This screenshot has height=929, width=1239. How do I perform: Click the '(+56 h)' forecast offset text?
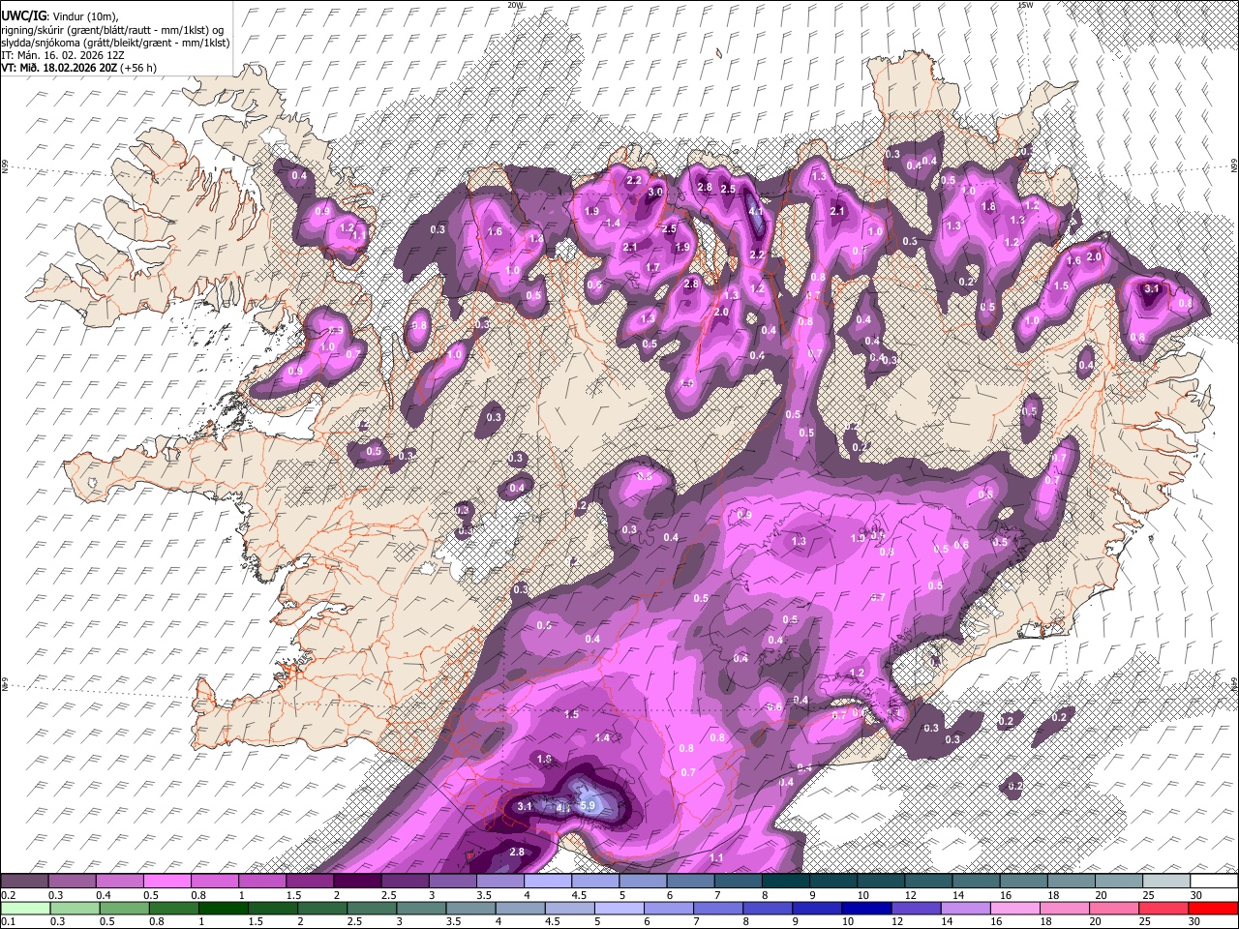click(x=138, y=68)
